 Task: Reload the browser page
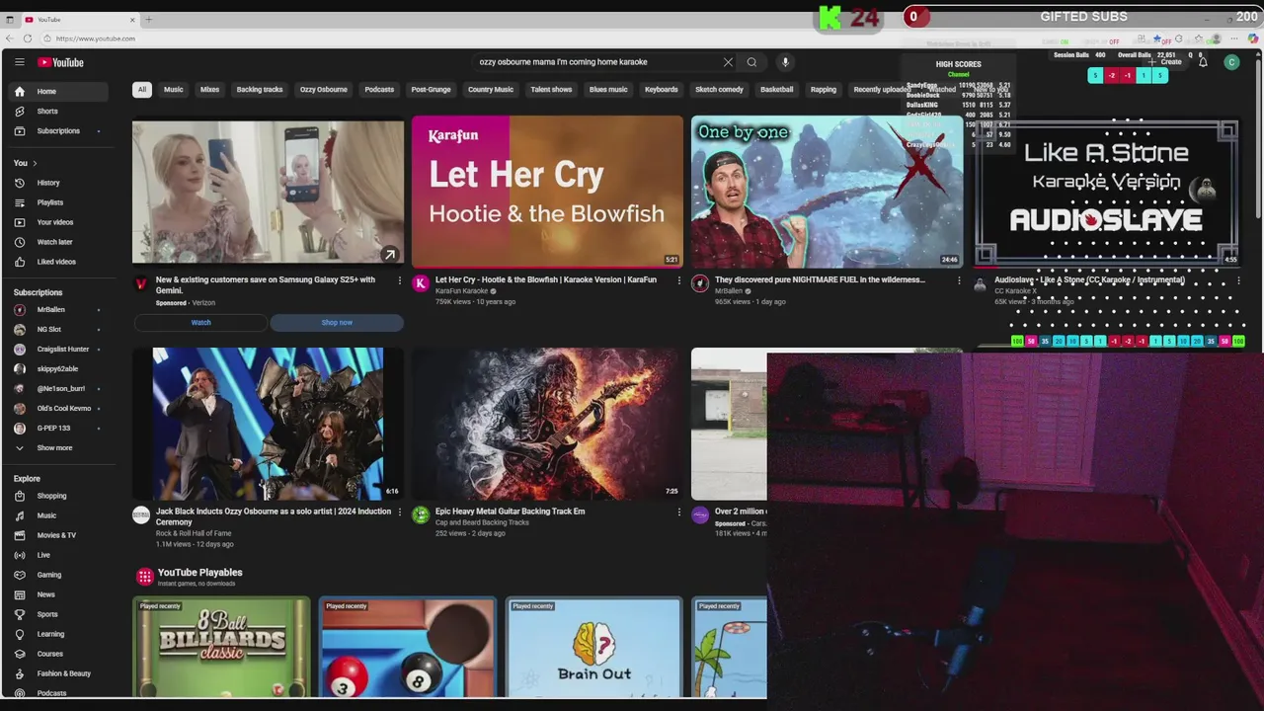point(27,39)
